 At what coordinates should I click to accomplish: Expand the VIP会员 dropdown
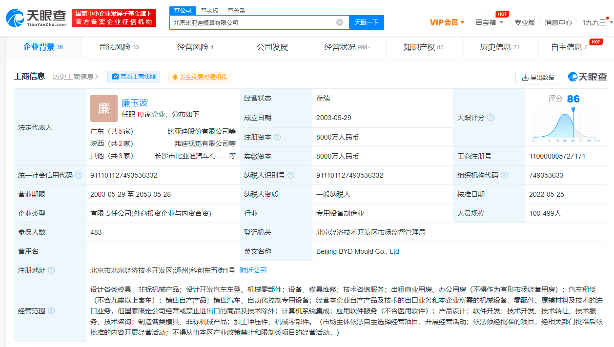[x=447, y=22]
